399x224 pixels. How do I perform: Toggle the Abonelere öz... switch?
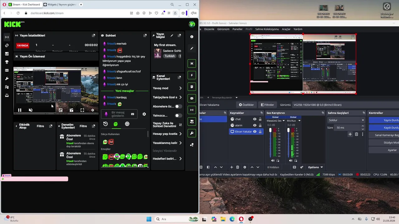pyautogui.click(x=178, y=106)
